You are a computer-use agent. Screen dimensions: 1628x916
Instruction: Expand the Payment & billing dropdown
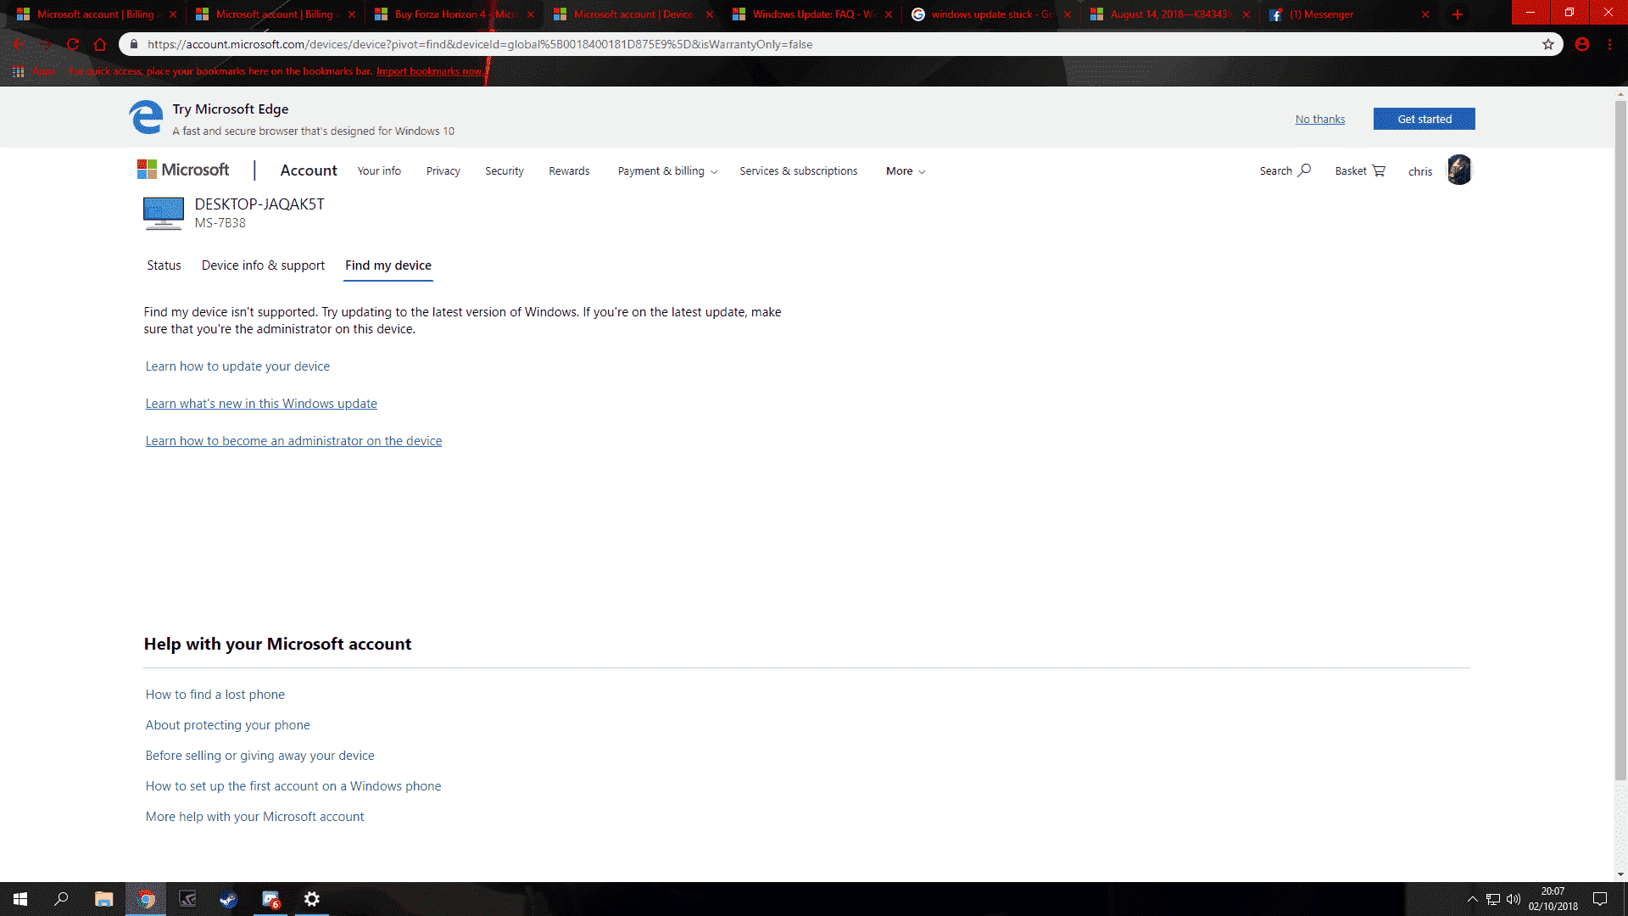pyautogui.click(x=667, y=171)
